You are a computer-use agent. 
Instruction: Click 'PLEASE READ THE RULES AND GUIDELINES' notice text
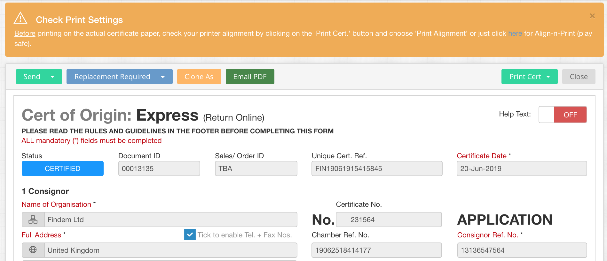[177, 131]
